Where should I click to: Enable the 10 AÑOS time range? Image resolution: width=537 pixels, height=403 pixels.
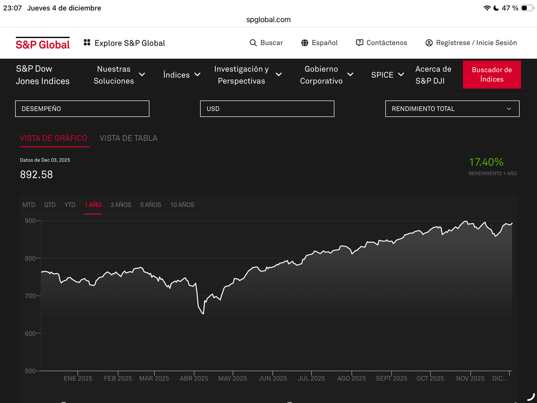[x=182, y=205]
